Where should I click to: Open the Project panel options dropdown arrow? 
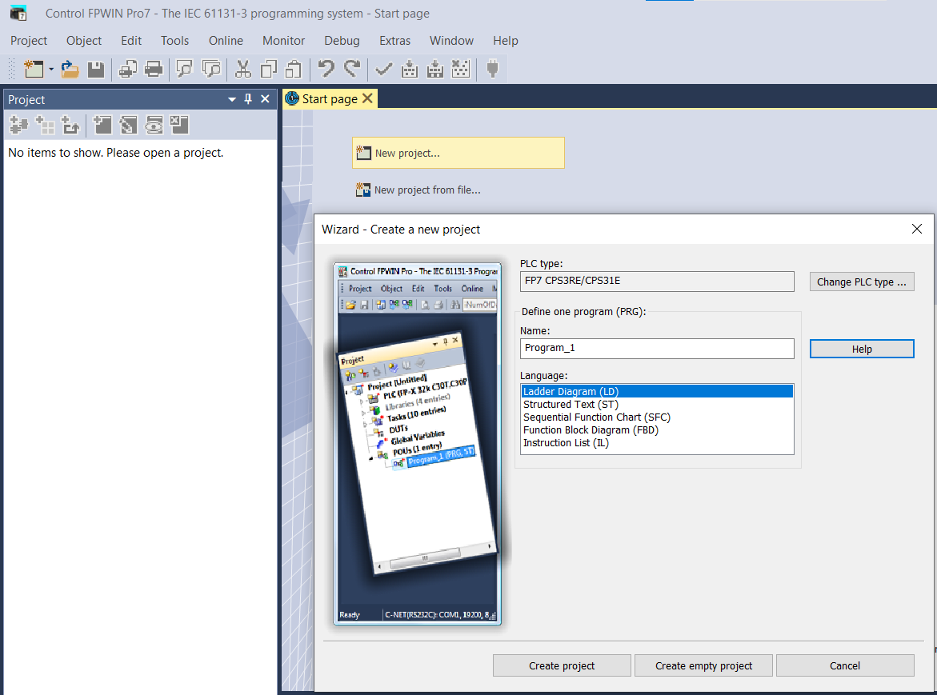[232, 99]
